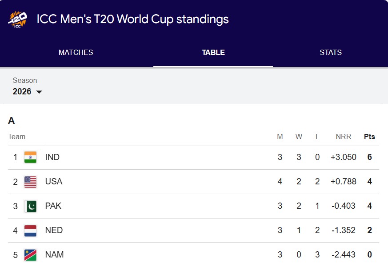Select the USA team name
The image size is (388, 277).
53,181
